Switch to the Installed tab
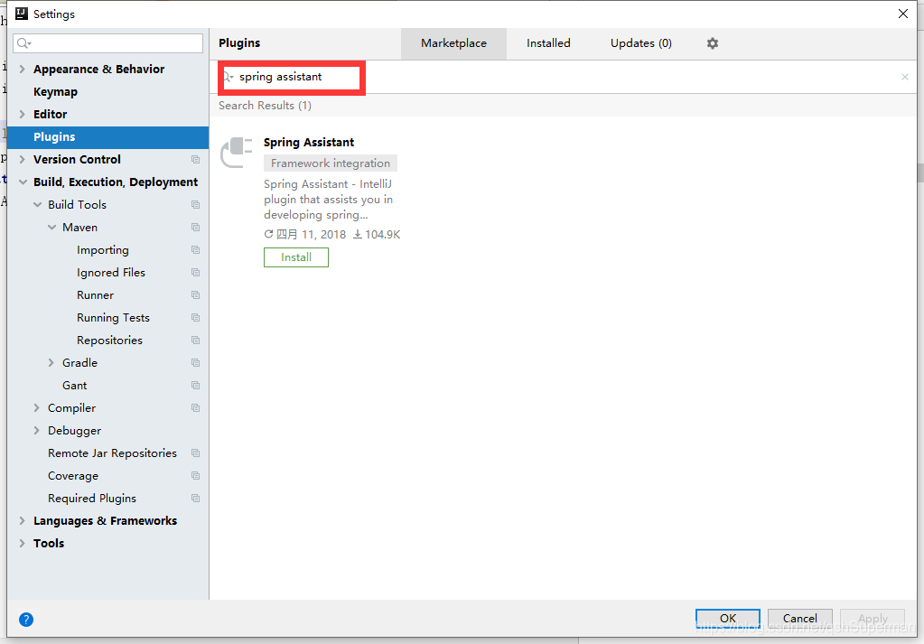Viewport: 924px width, 644px height. [548, 43]
